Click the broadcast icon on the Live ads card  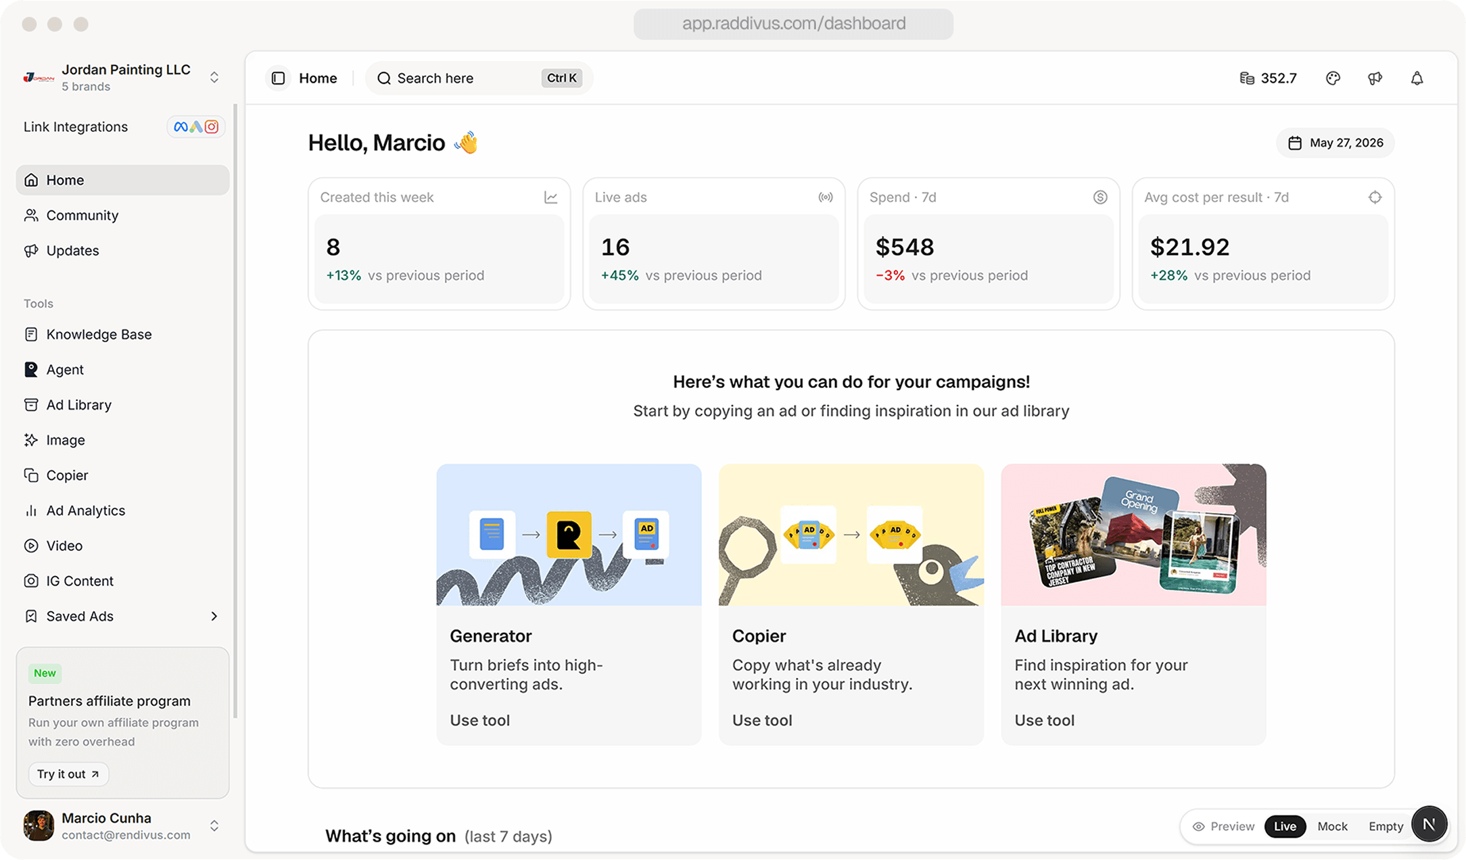click(826, 197)
